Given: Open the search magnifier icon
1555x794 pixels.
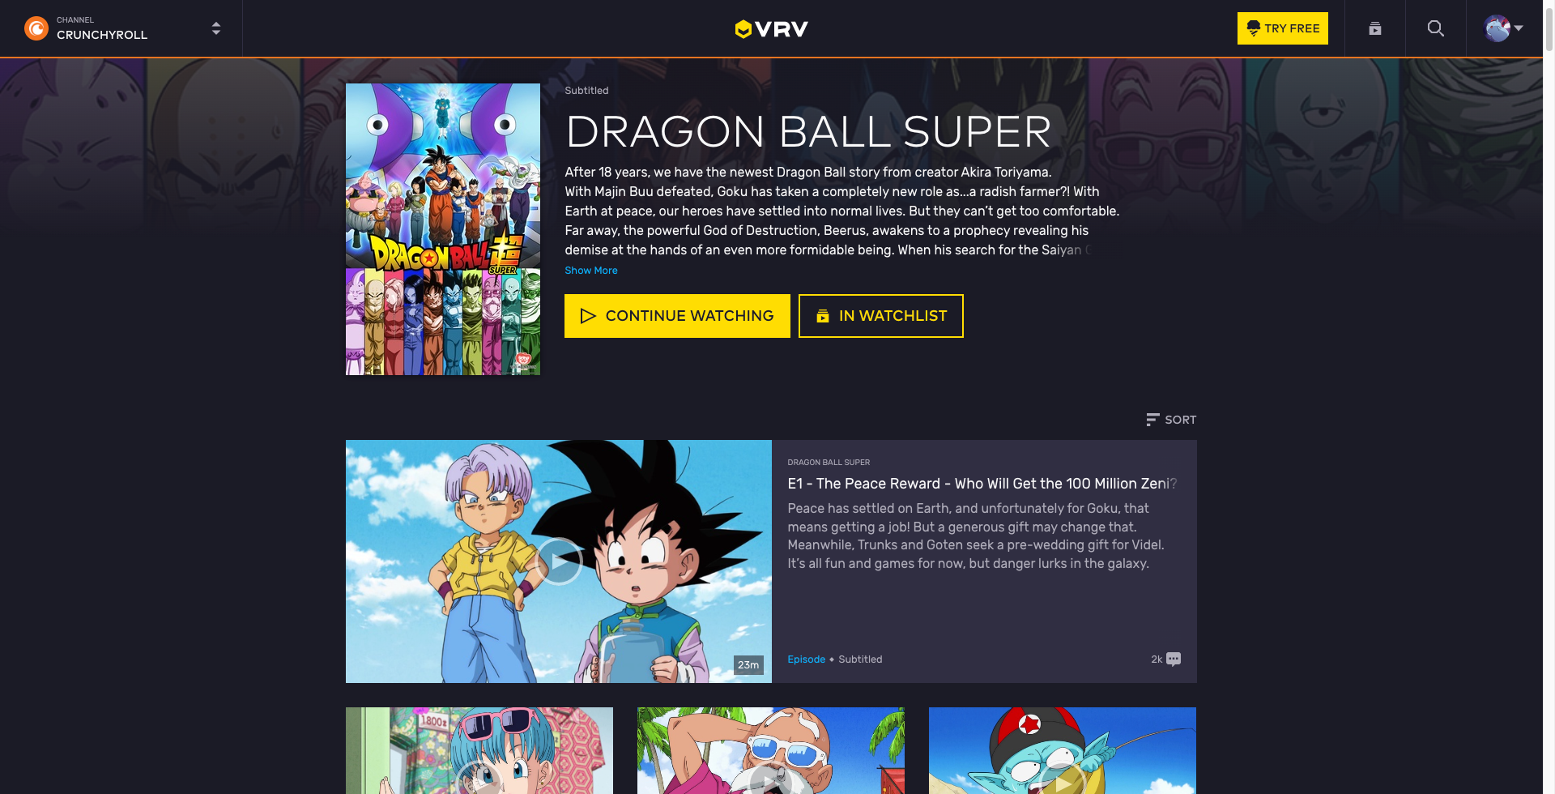Looking at the screenshot, I should (1435, 28).
